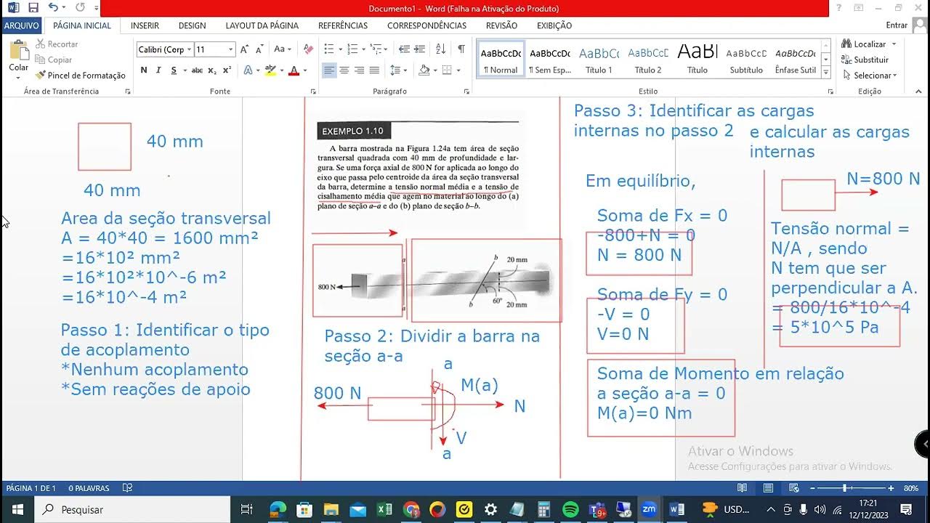Switch to the INSERIR ribbon tab
Image resolution: width=930 pixels, height=523 pixels.
[x=145, y=25]
